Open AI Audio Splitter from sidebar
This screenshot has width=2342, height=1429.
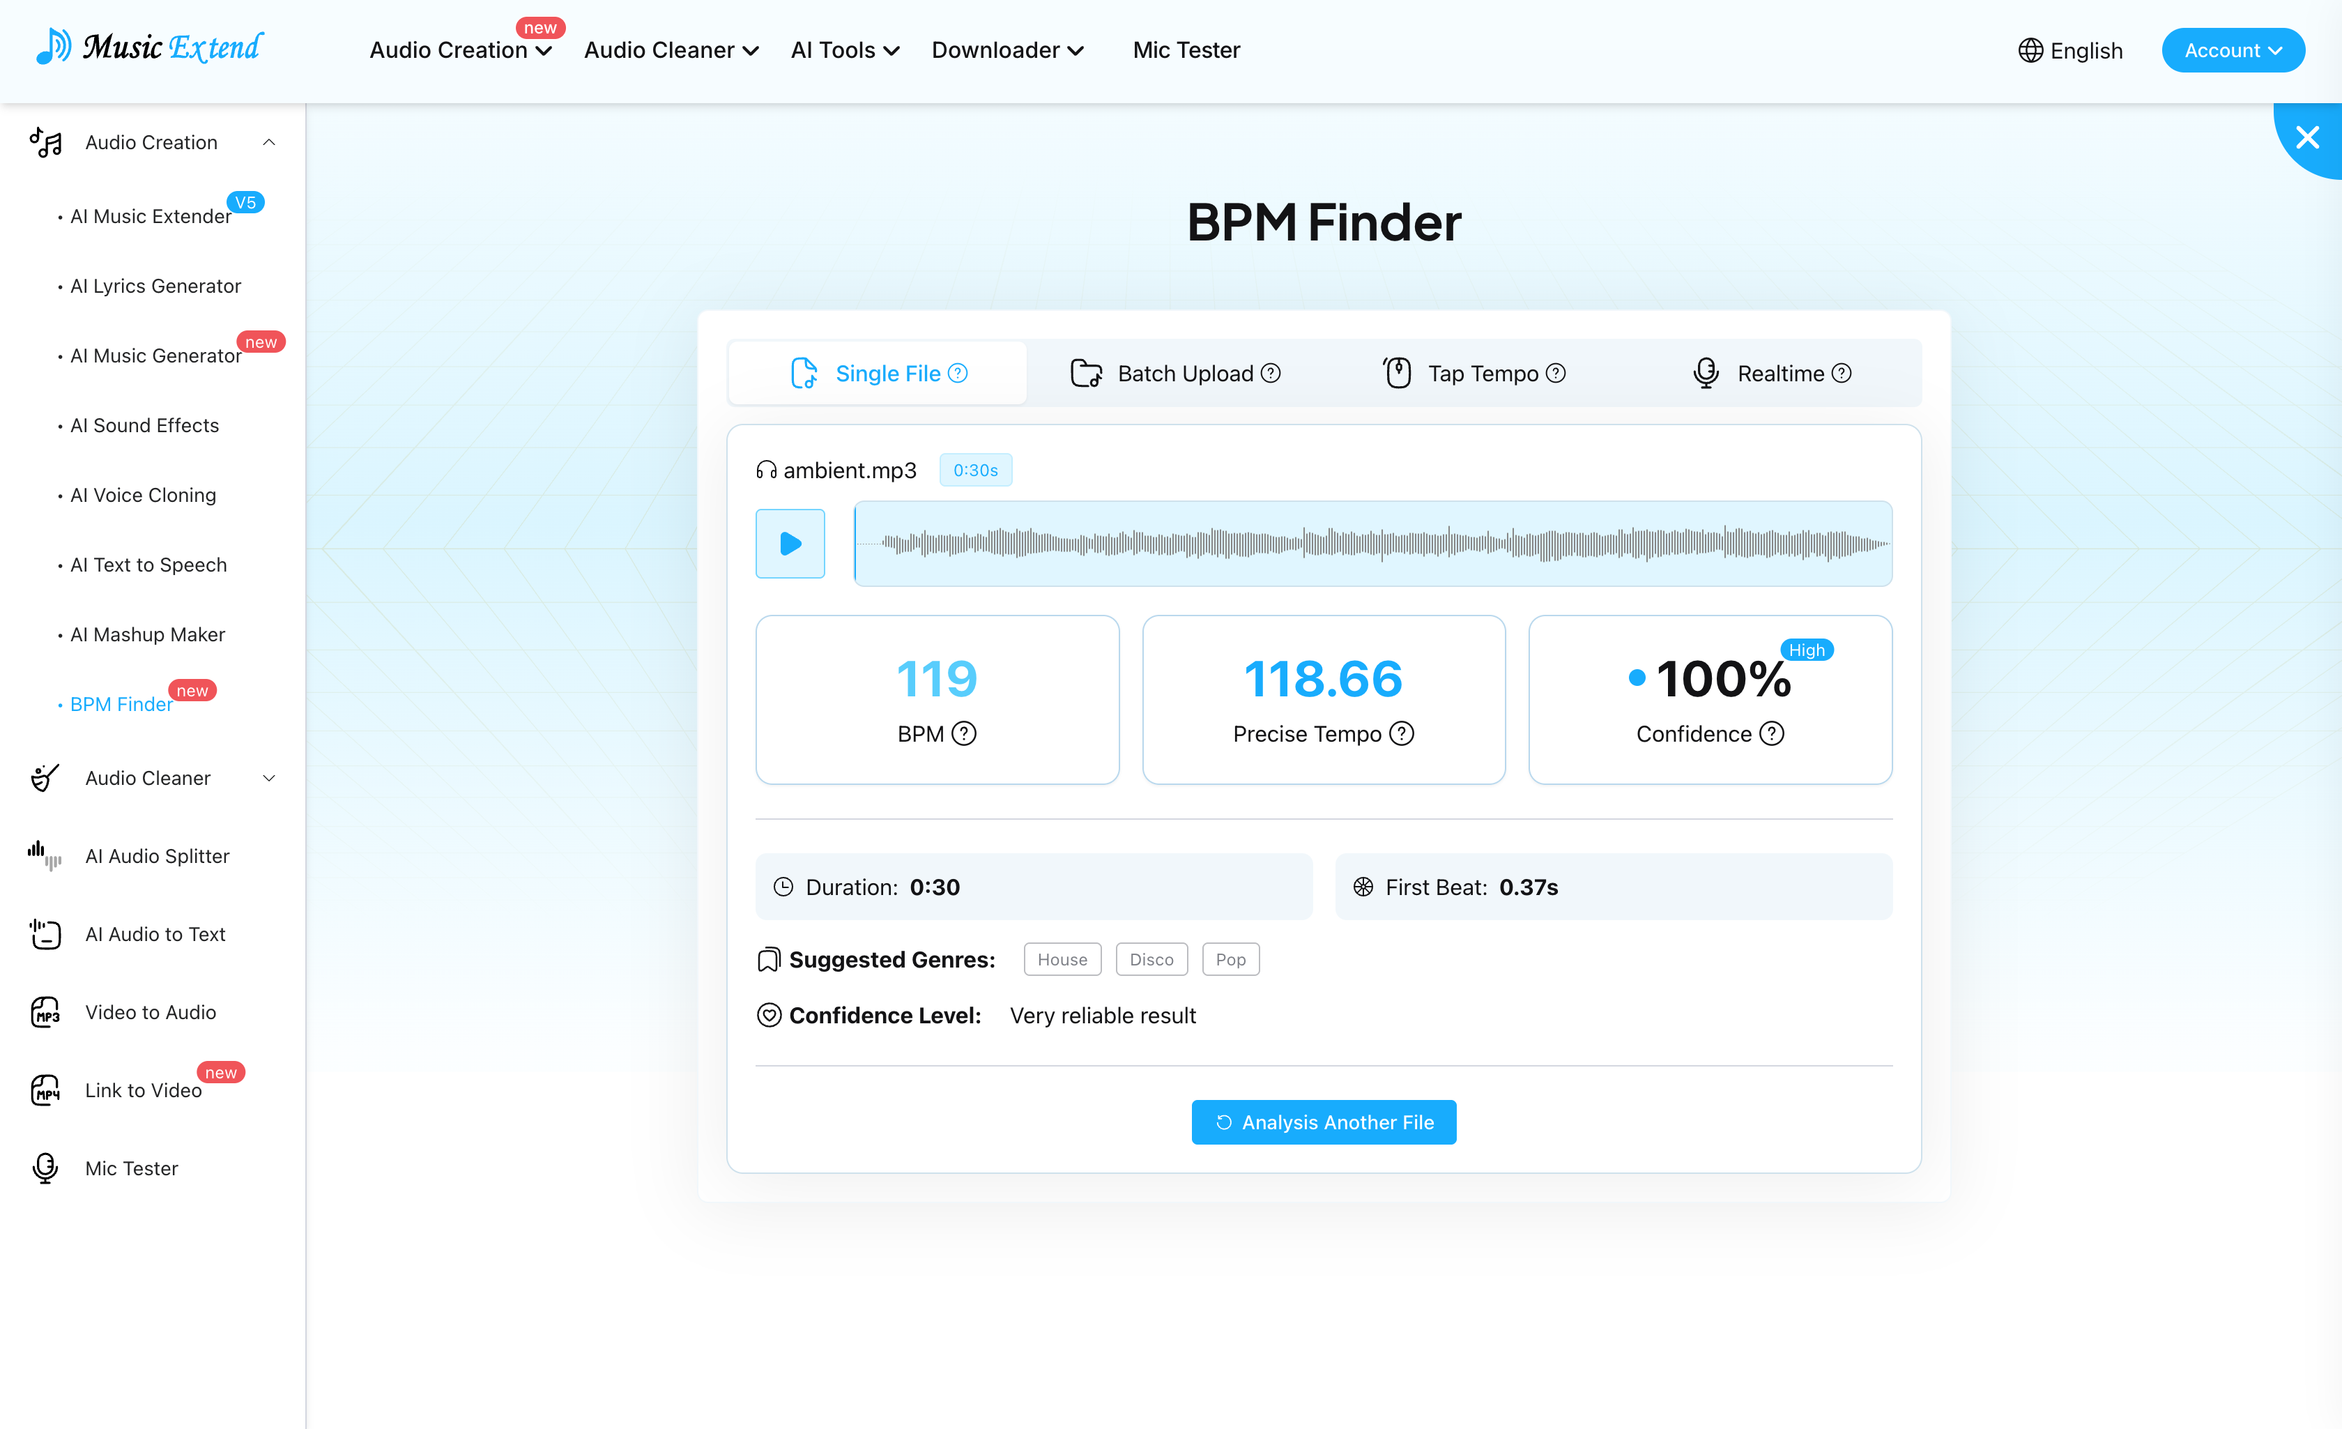coord(157,856)
